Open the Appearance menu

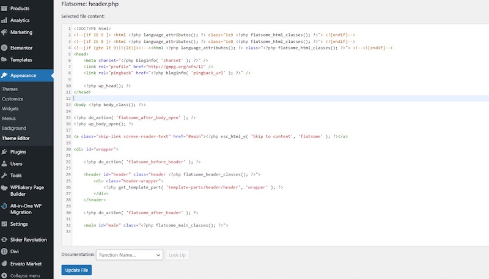coord(23,76)
